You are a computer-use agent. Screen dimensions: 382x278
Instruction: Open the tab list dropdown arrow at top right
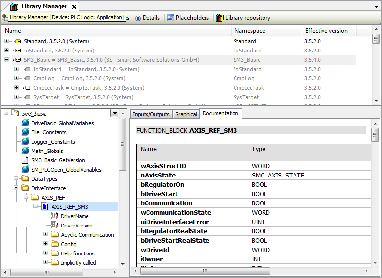(x=377, y=7)
